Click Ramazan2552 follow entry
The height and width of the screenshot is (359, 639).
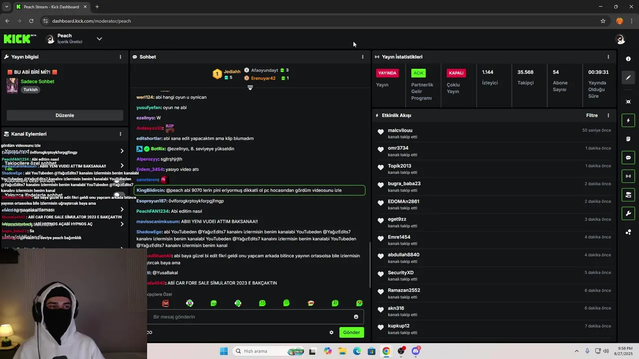coord(494,293)
